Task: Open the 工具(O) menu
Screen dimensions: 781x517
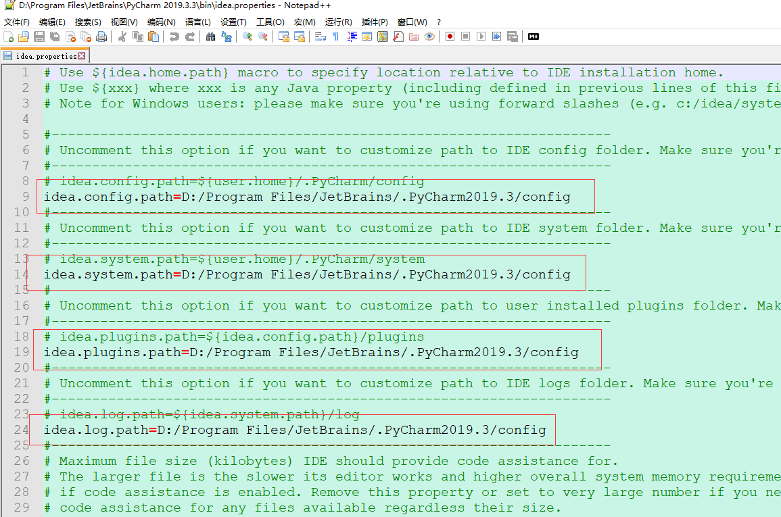Action: coord(270,22)
